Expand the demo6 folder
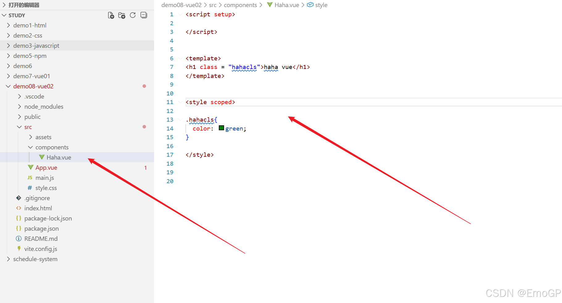The height and width of the screenshot is (303, 562). click(x=8, y=66)
